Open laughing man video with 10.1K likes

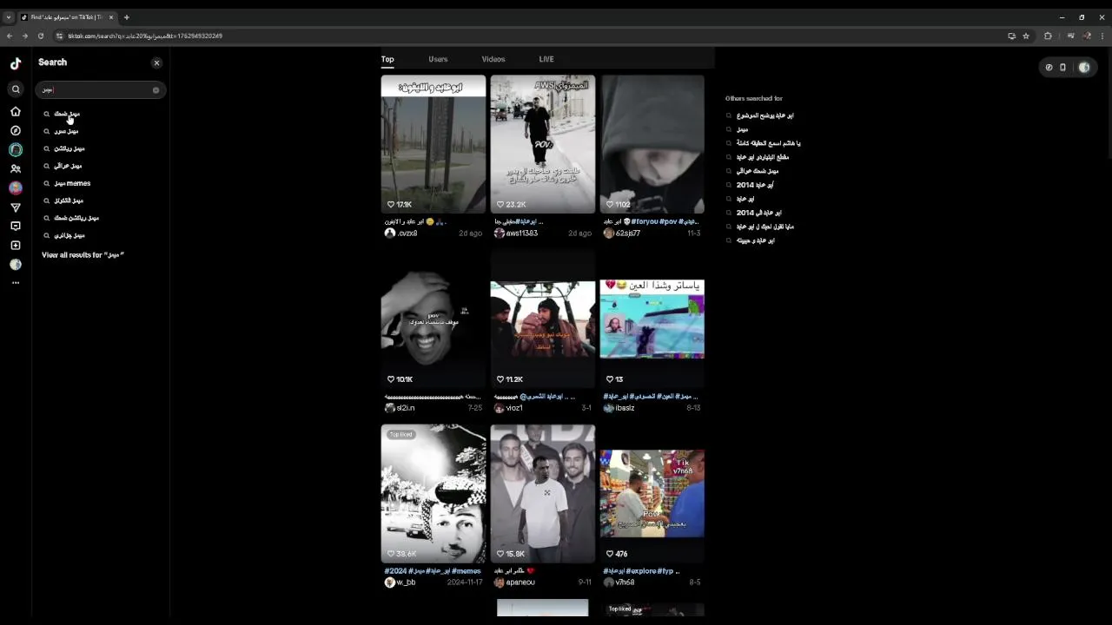tap(434, 319)
